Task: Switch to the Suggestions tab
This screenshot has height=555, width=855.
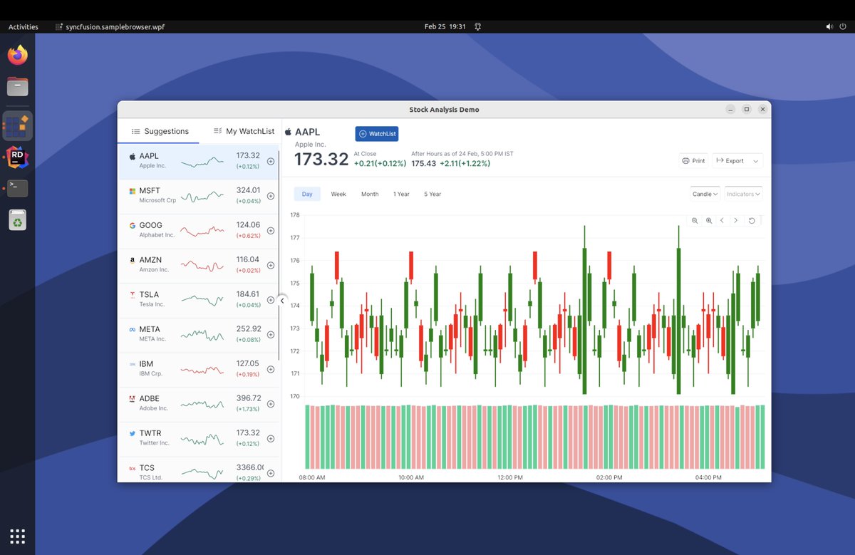Action: coord(160,131)
